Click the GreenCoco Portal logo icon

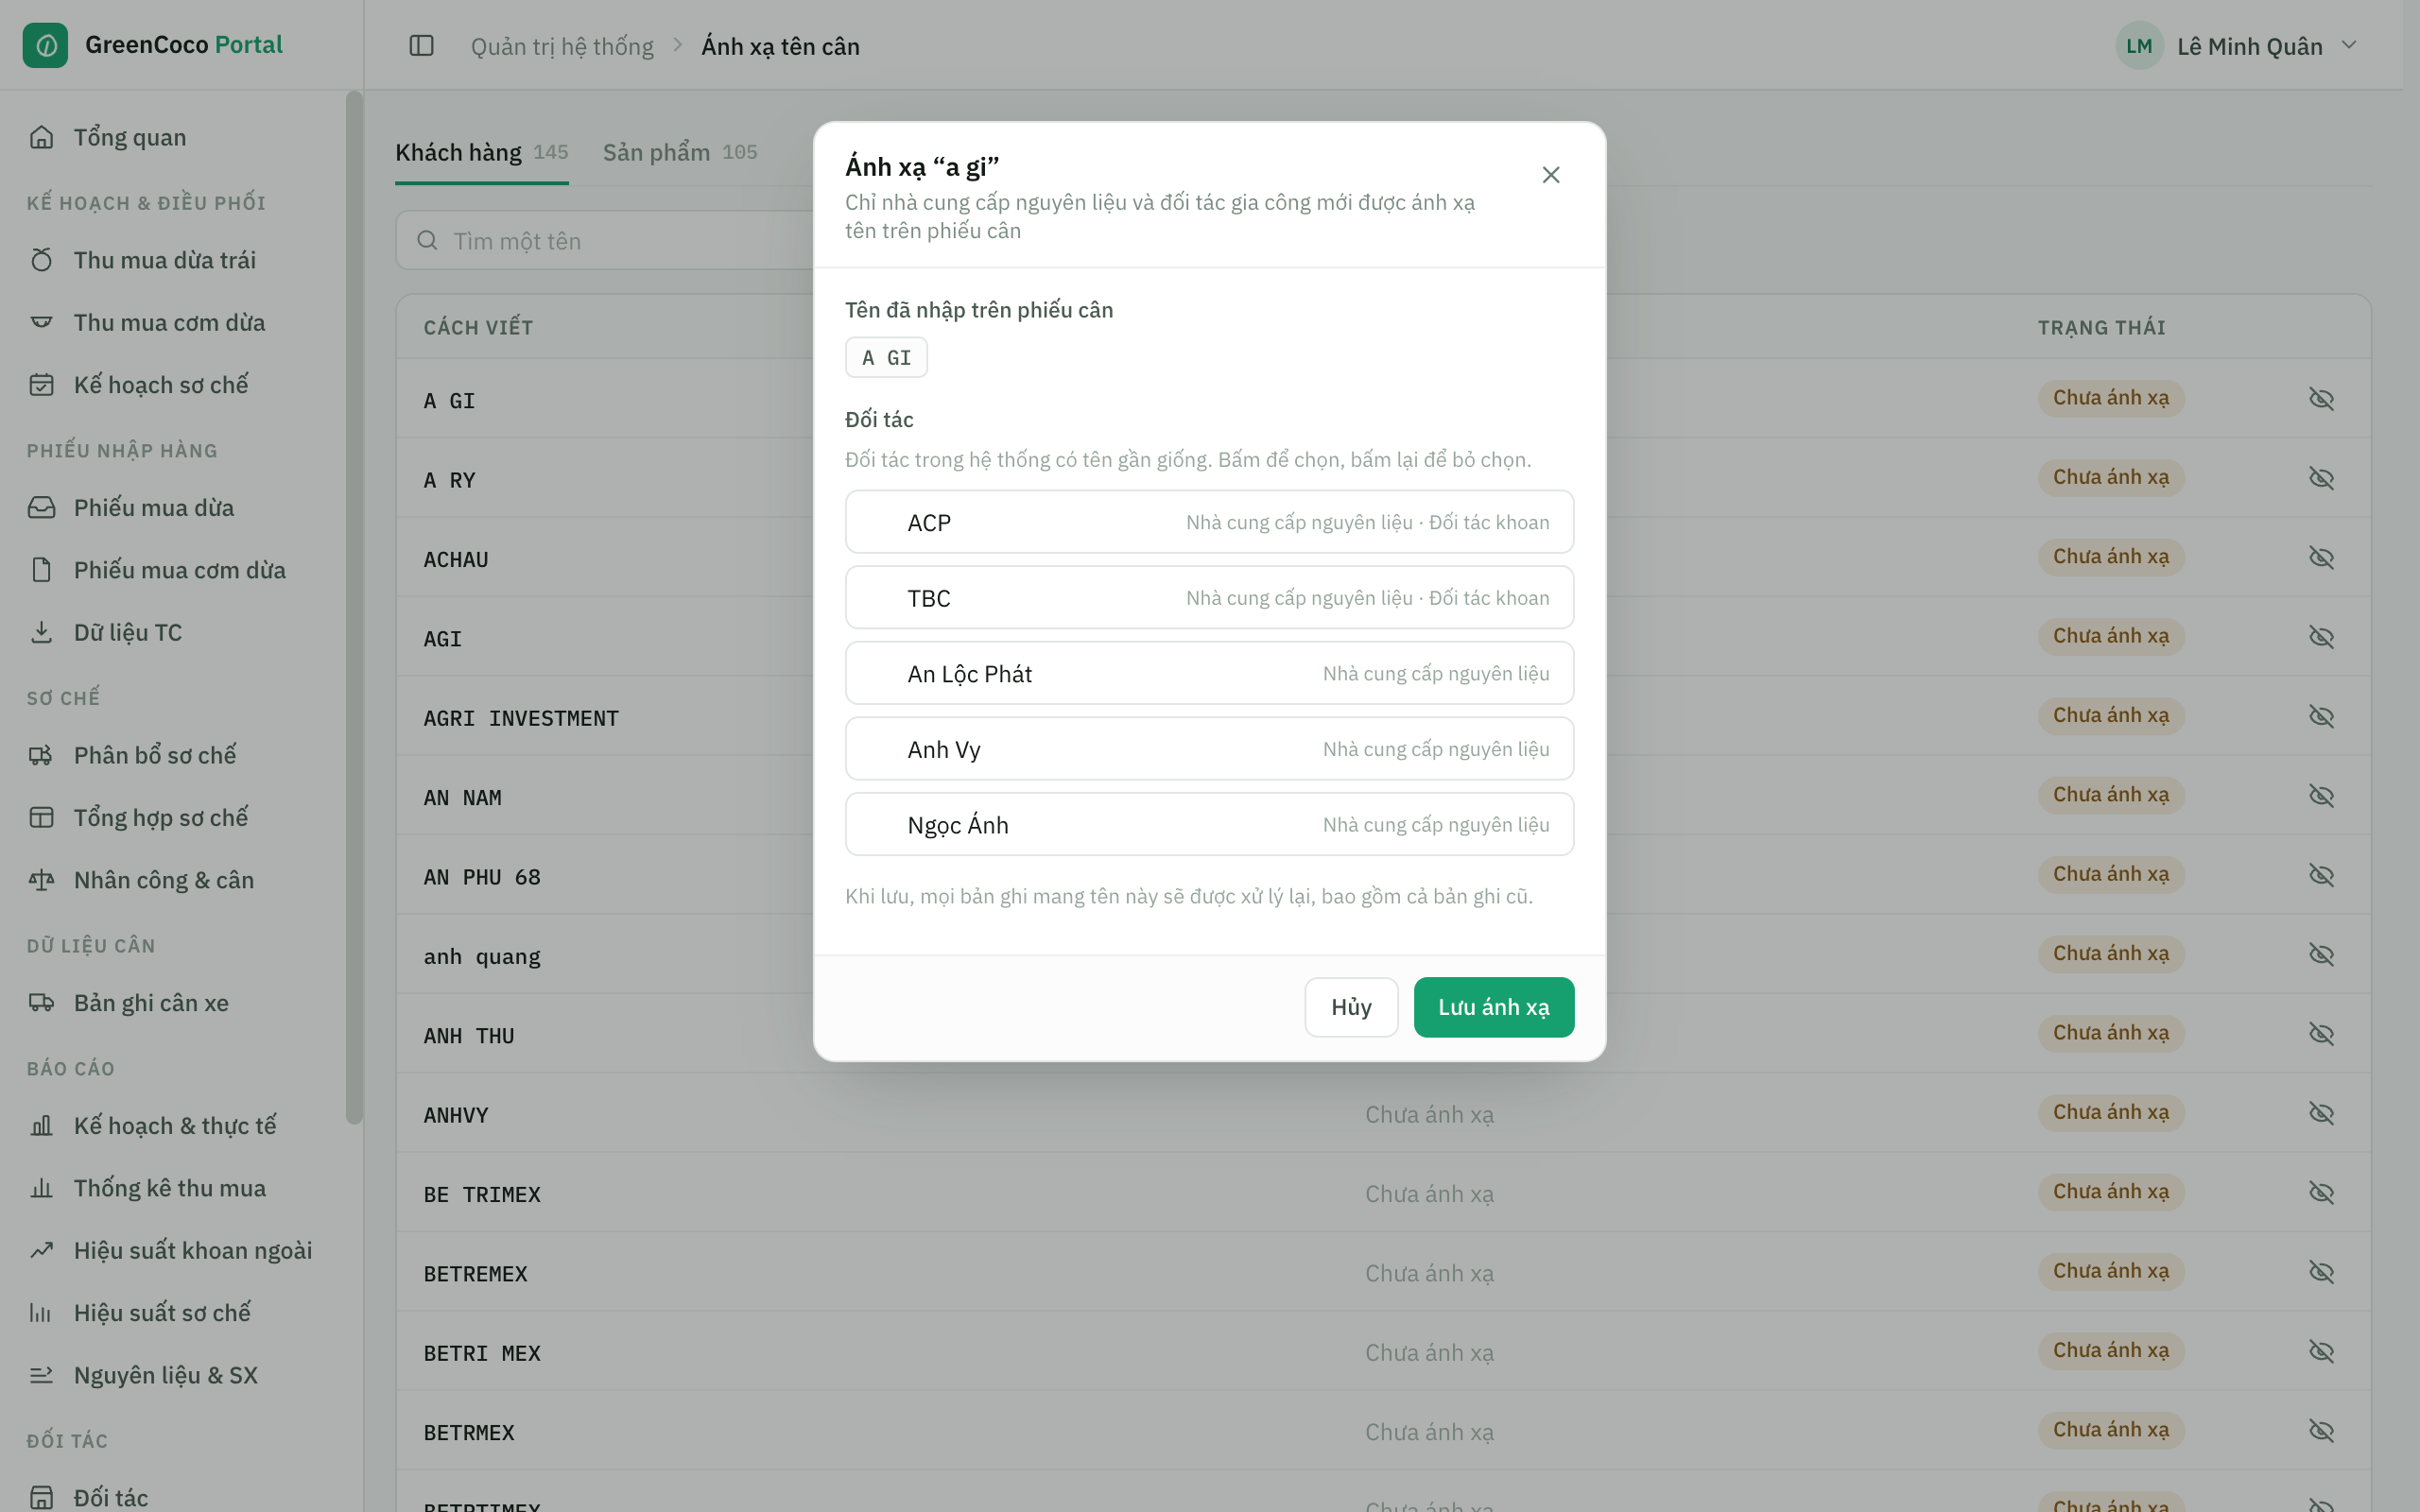(x=45, y=45)
